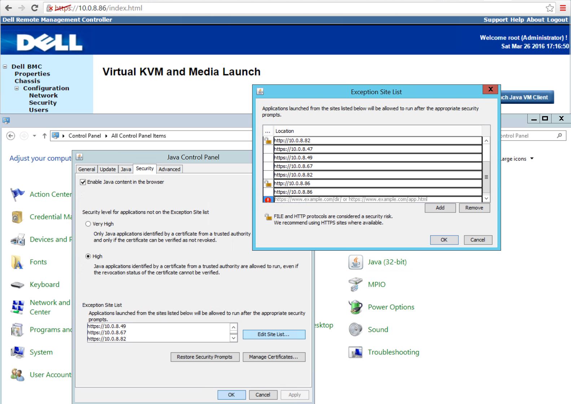Click the Keyboard icon
Viewport: 571px width, 404px height.
coord(17,285)
